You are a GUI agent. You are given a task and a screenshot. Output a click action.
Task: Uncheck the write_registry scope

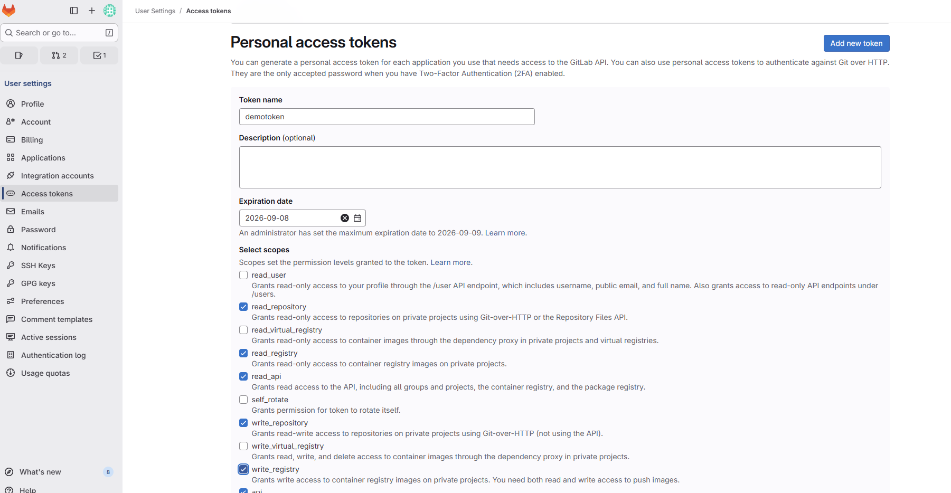(243, 469)
